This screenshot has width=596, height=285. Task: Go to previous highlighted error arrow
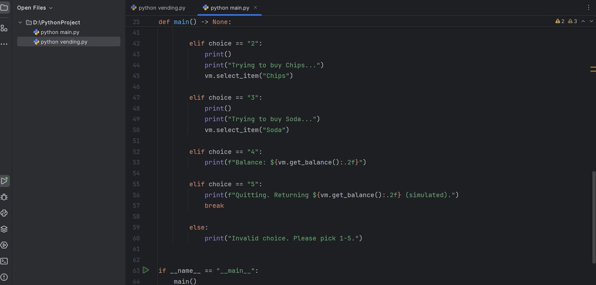tap(583, 22)
